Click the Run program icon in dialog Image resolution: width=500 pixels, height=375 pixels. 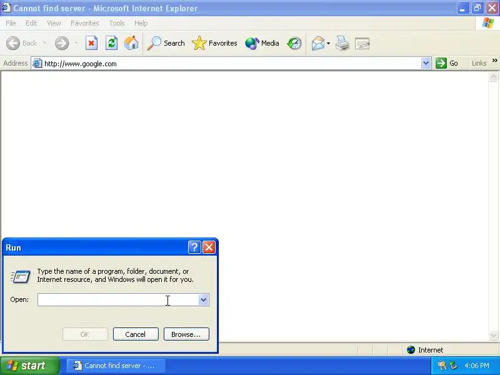21,276
